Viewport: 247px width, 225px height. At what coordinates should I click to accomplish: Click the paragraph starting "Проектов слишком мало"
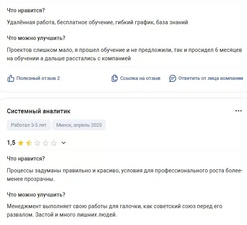click(124, 55)
